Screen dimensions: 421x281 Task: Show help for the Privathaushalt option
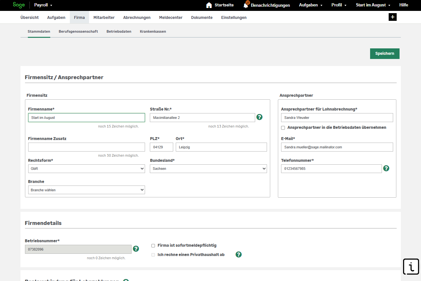pos(239,254)
